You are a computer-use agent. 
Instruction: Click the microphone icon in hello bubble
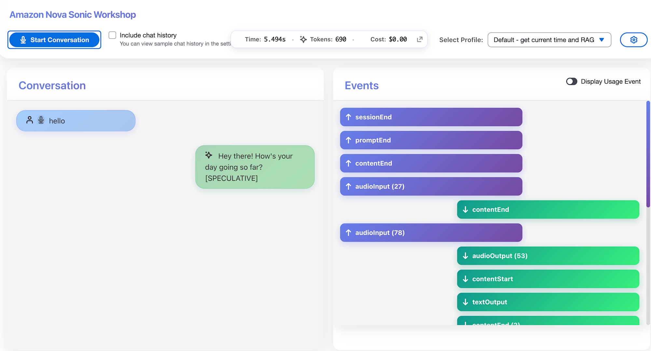[x=41, y=120]
